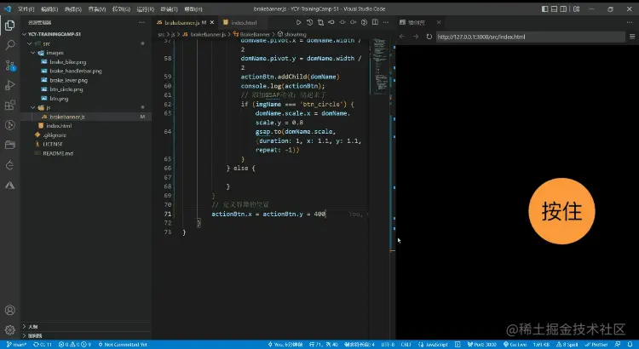
Task: Click the browser preview back arrow
Action: click(x=402, y=37)
